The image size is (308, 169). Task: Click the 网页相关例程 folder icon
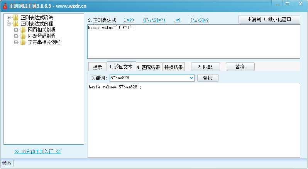tap(23, 30)
